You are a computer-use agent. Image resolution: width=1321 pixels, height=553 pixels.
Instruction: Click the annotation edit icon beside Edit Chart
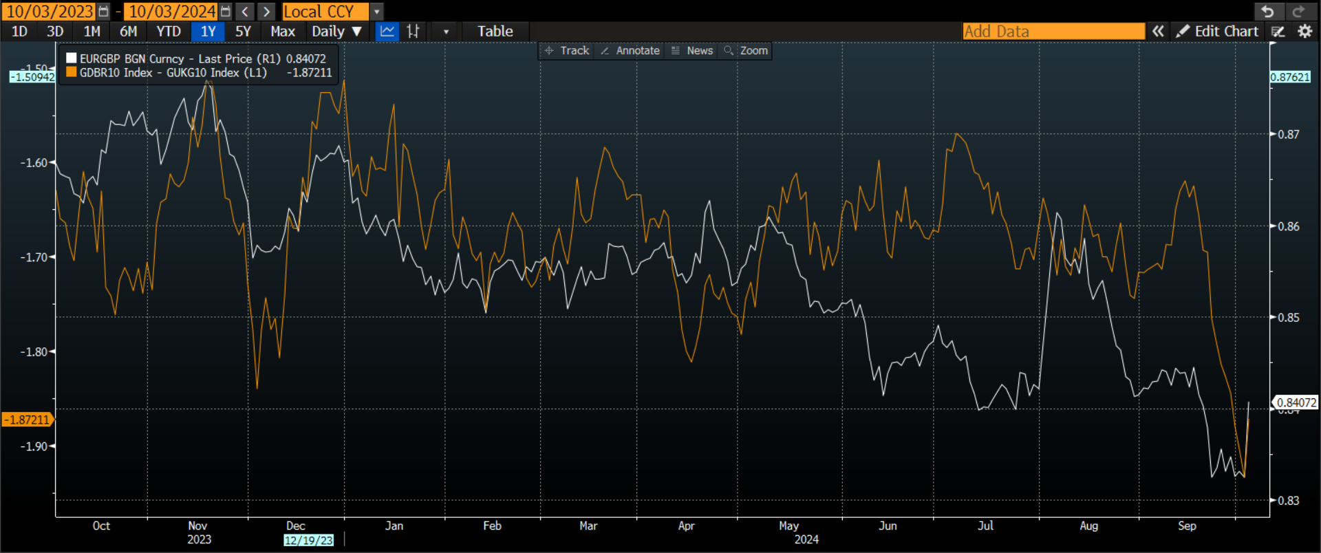[1278, 31]
